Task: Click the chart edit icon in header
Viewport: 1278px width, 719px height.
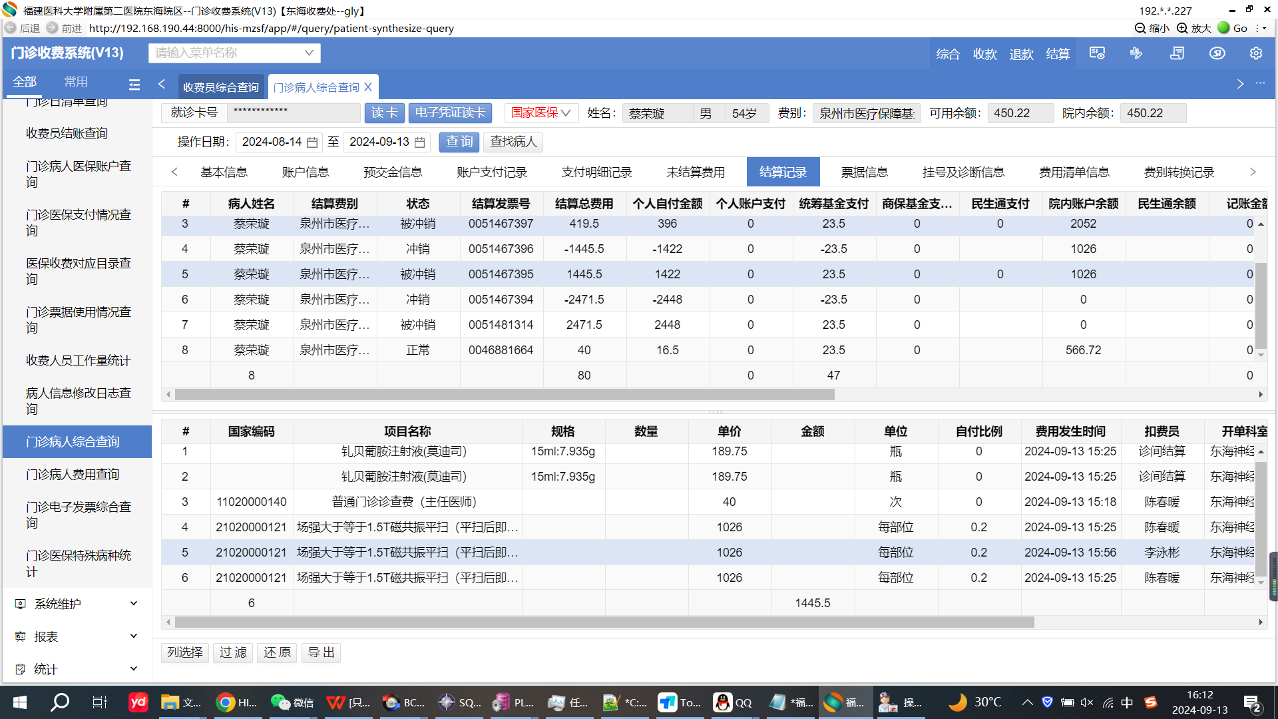Action: tap(1136, 53)
